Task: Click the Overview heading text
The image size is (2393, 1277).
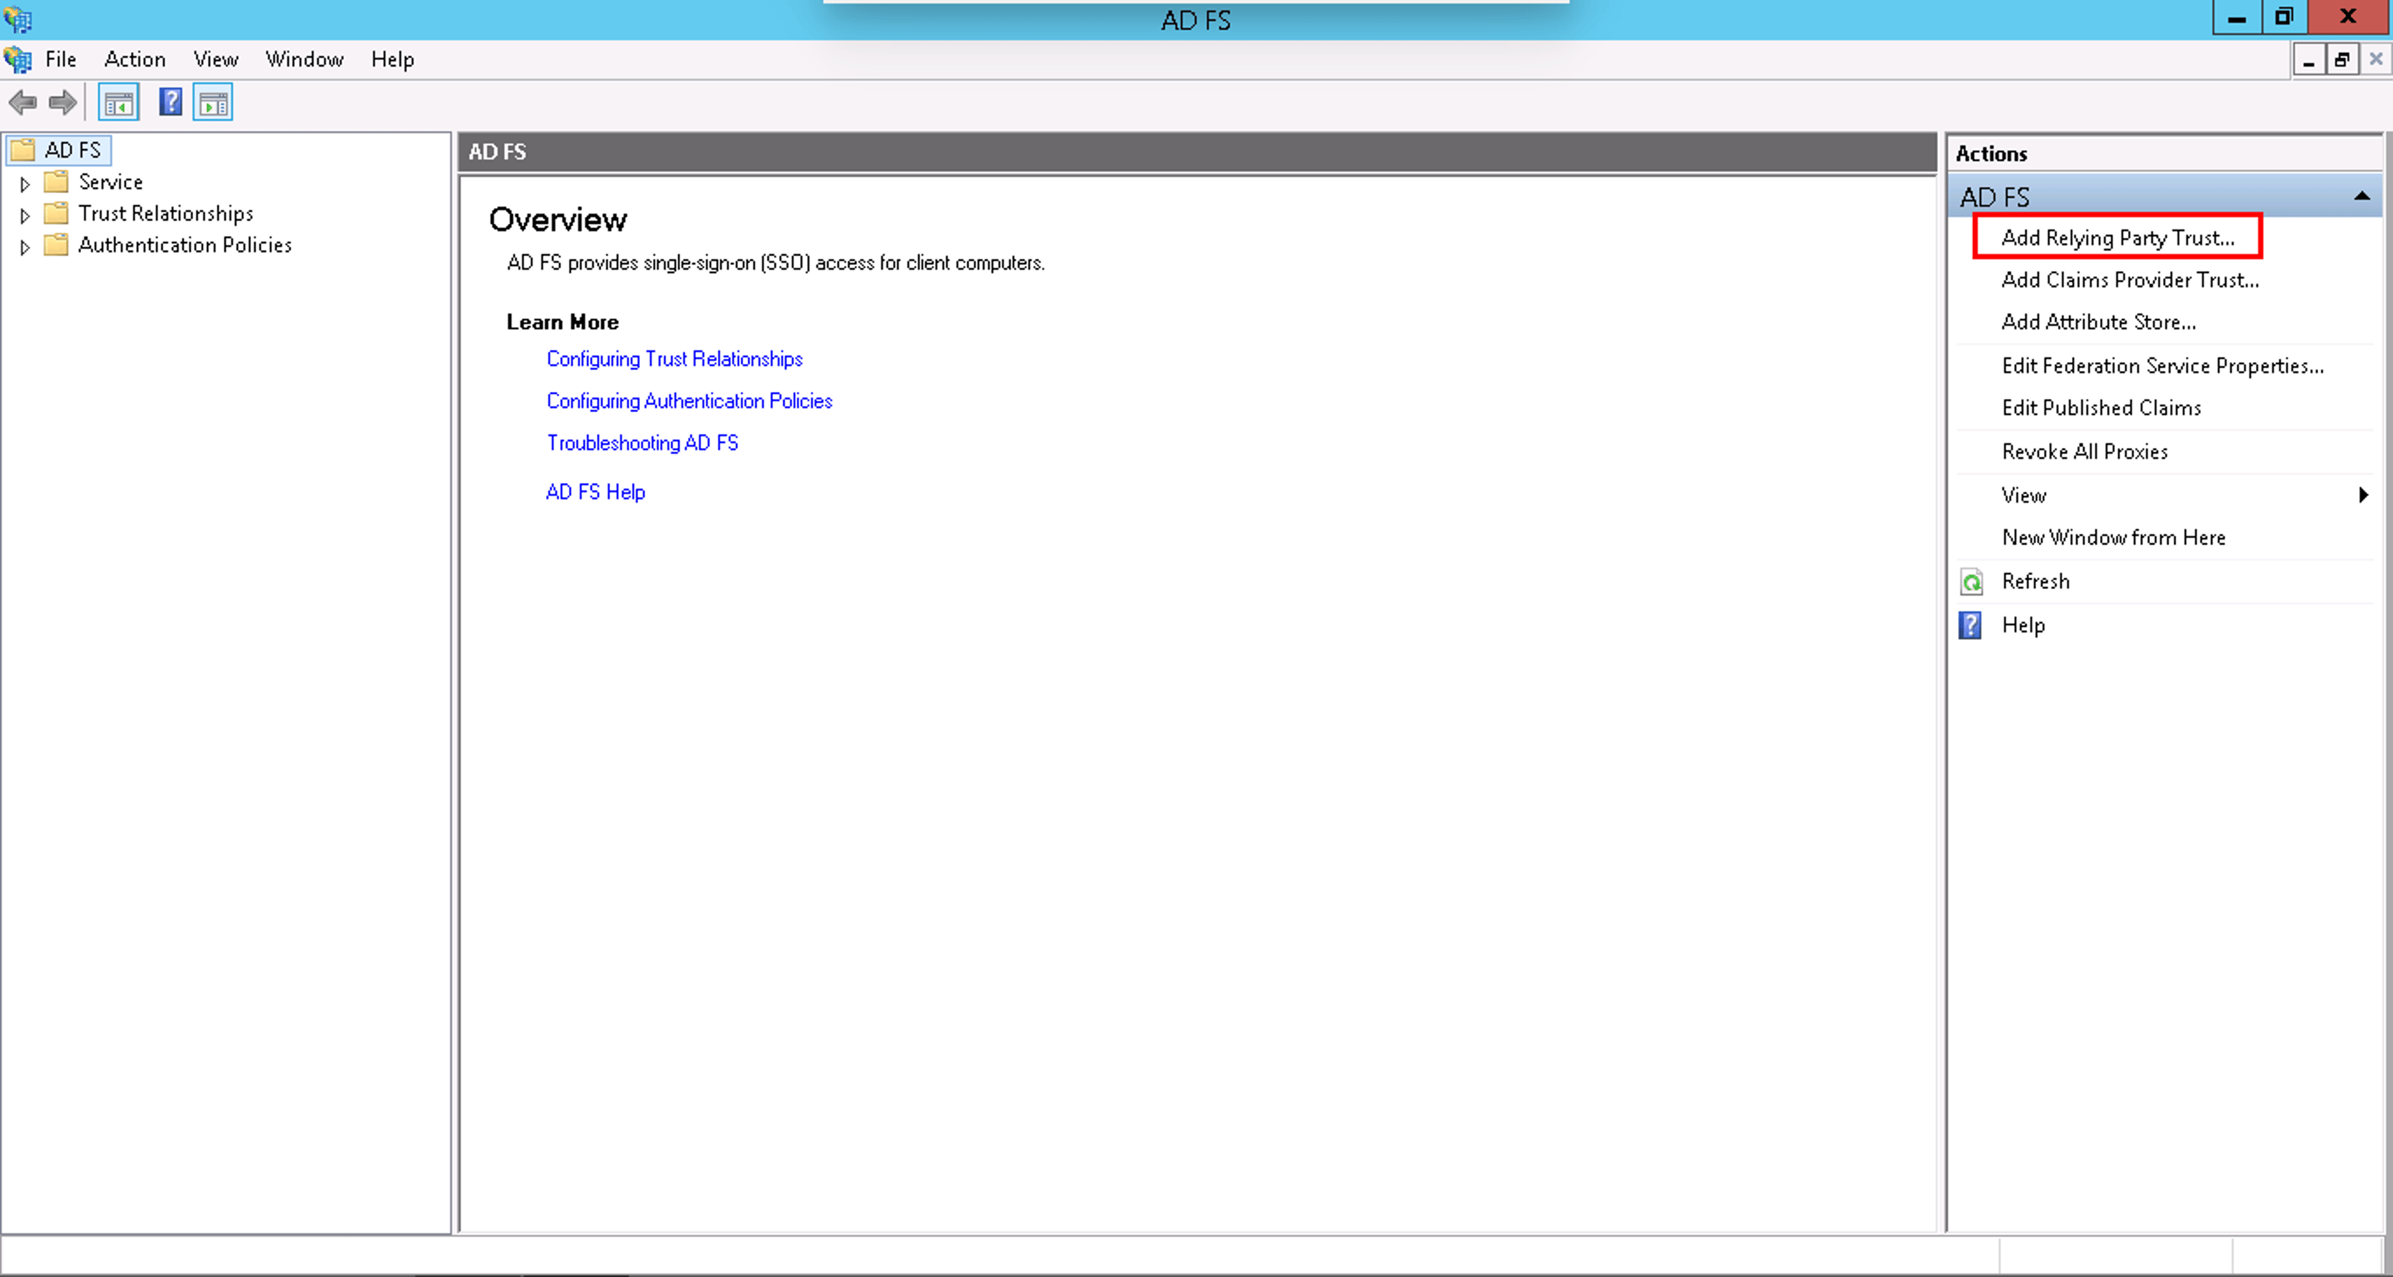Action: click(557, 219)
